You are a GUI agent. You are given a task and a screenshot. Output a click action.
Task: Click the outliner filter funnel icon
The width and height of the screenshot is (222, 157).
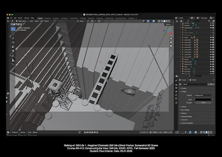point(209,21)
